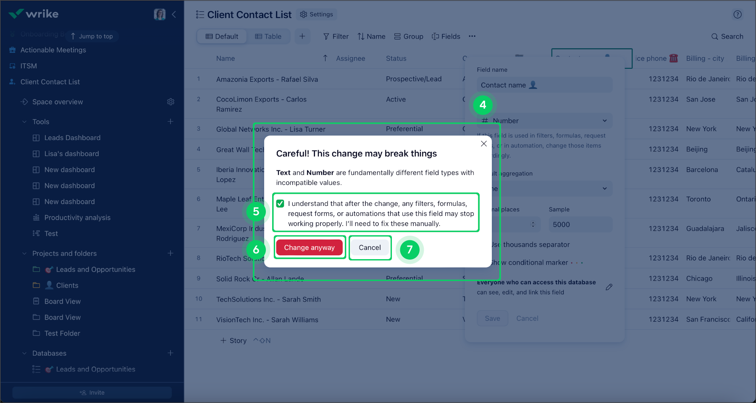Close the warning dialog with the X
The image size is (756, 403).
[484, 144]
